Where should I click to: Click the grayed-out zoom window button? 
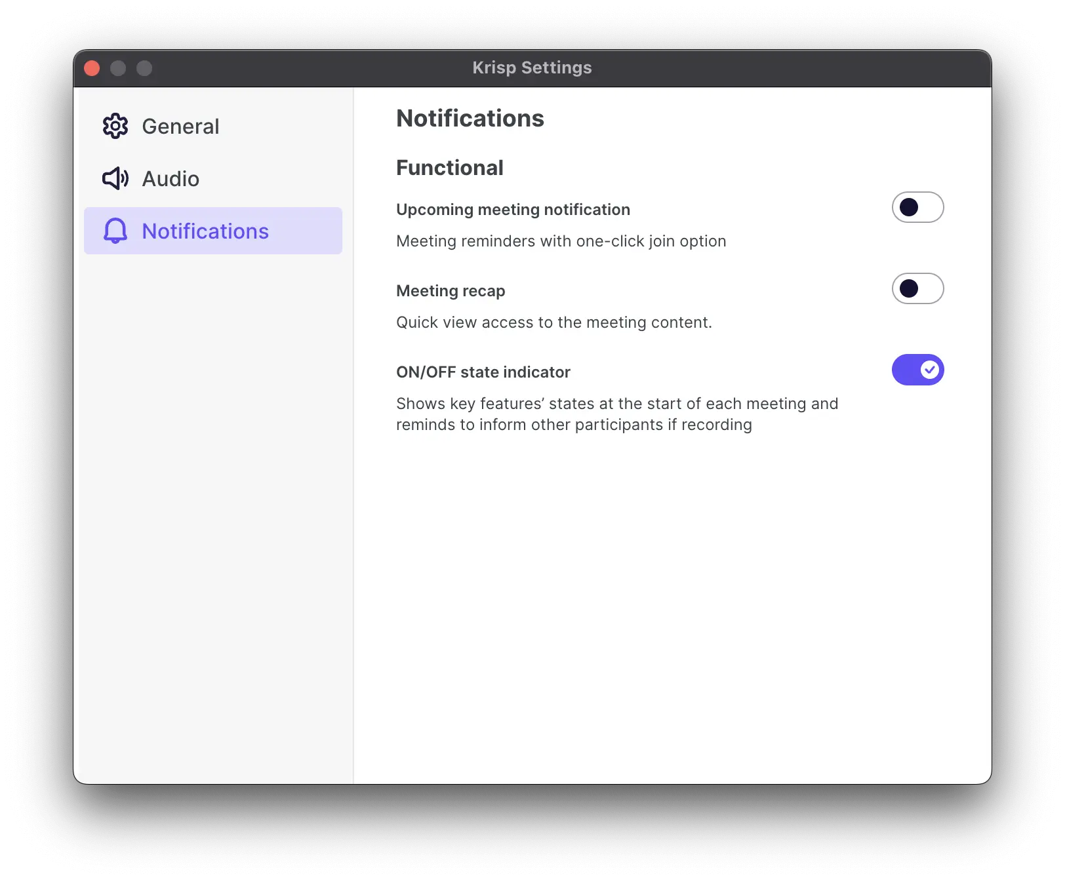pos(144,68)
